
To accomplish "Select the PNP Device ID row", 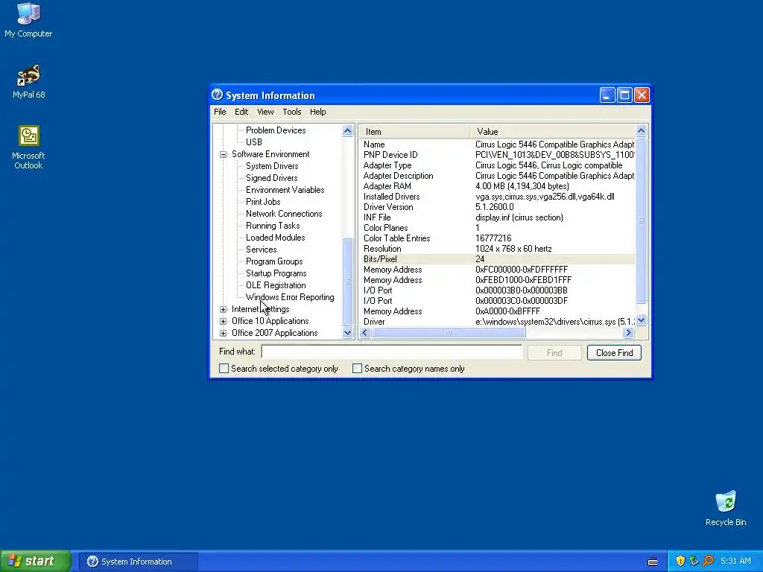I will (497, 155).
